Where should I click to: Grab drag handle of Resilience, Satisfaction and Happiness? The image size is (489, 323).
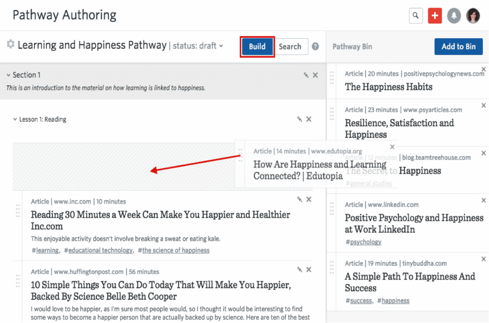click(332, 114)
